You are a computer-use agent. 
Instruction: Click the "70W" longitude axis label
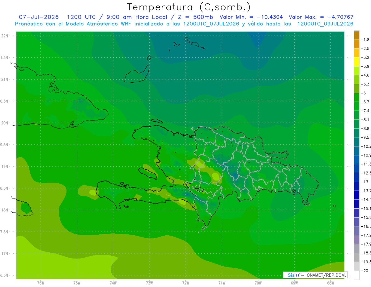[258, 283]
